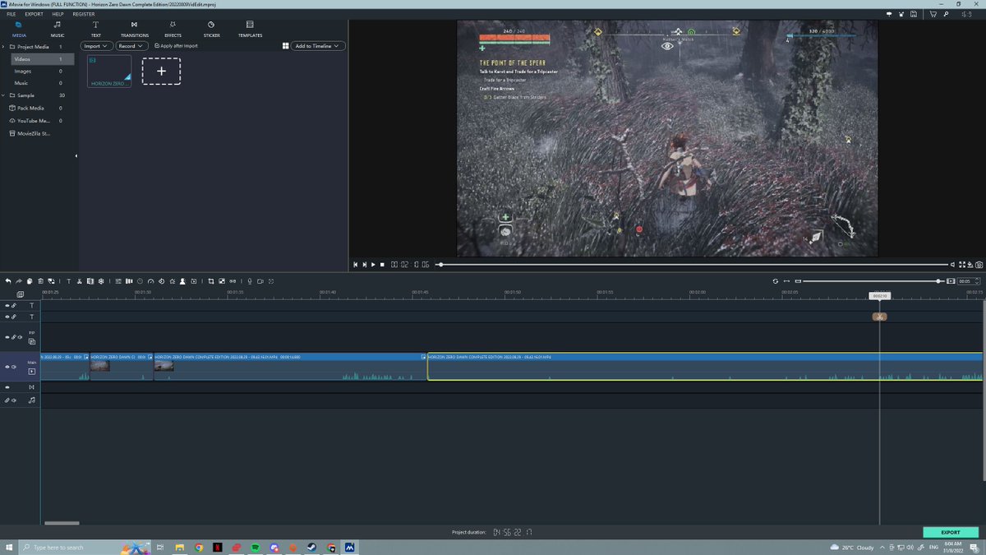Click the playhead scissors marker on timeline
Image resolution: width=986 pixels, height=555 pixels.
click(x=879, y=317)
